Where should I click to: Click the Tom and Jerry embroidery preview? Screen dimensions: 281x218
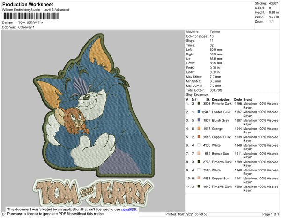tap(94, 120)
